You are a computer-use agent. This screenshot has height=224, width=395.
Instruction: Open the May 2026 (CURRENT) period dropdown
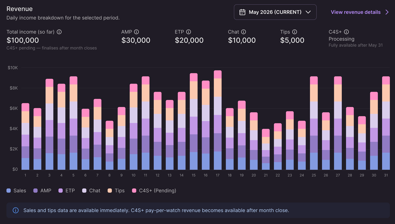[x=275, y=12]
